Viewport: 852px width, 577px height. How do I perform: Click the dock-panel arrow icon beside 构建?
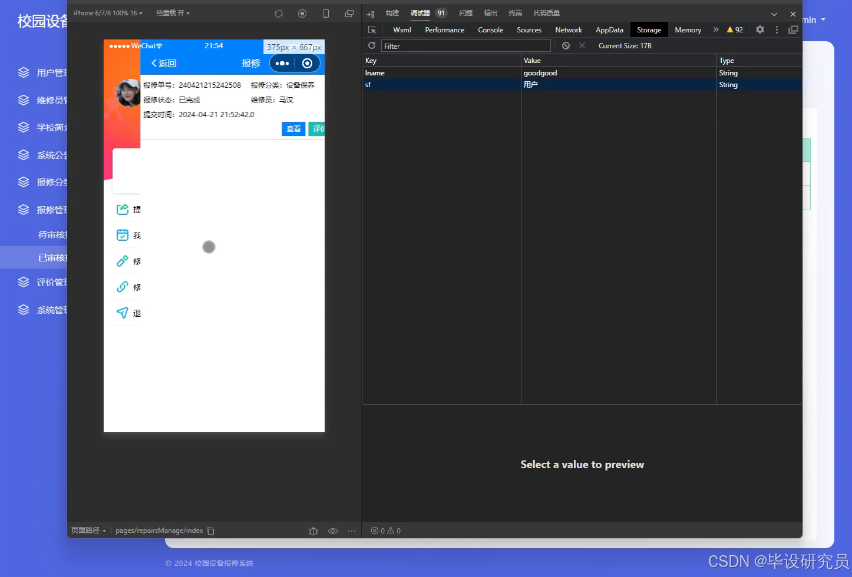click(371, 14)
